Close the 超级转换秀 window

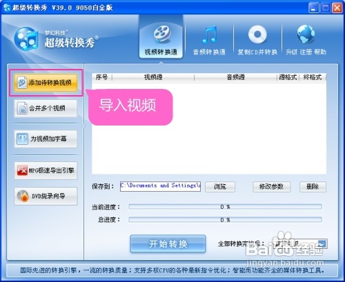tap(337, 8)
